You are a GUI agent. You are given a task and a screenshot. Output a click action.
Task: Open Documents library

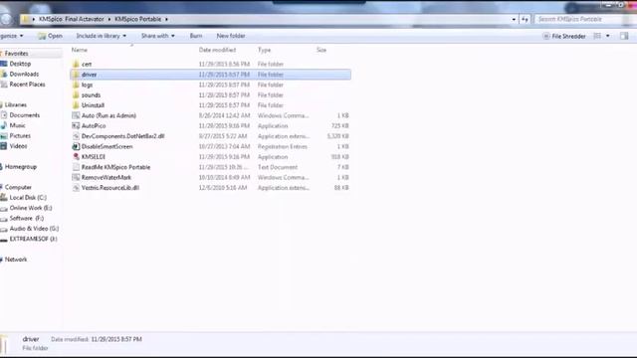click(24, 115)
